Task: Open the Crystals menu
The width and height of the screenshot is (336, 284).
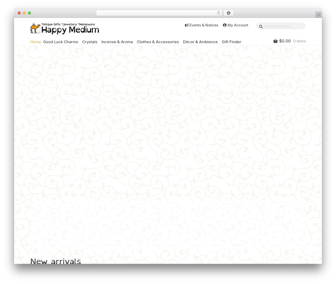Action: pyautogui.click(x=90, y=42)
